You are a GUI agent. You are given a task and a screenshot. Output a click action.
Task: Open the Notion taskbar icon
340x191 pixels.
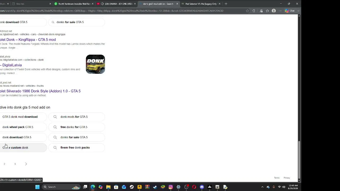point(217,187)
